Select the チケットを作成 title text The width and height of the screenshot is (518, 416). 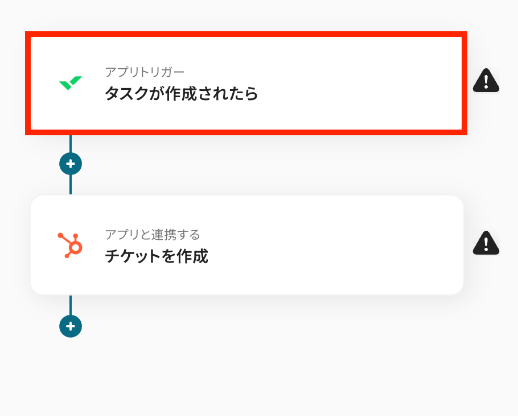pos(157,256)
